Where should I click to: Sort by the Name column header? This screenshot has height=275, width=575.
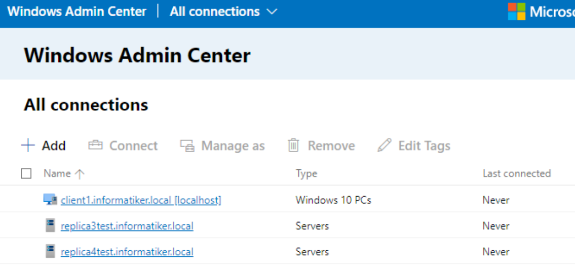(x=57, y=173)
